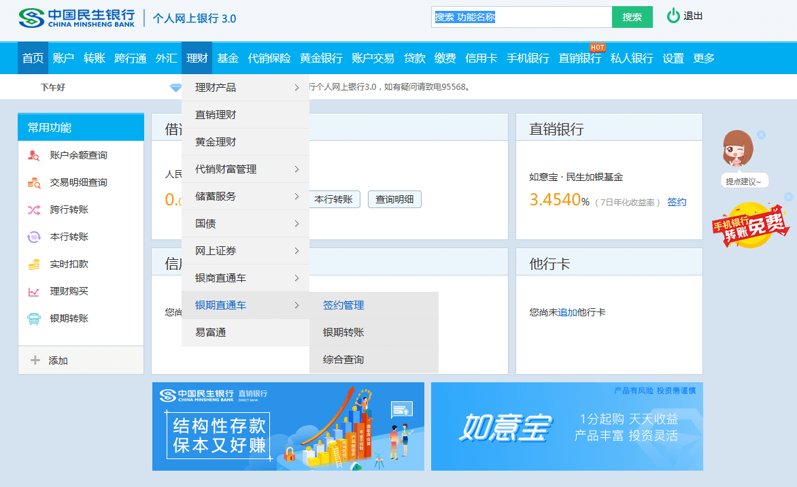Open the 信用卡 navigation tab

point(481,58)
